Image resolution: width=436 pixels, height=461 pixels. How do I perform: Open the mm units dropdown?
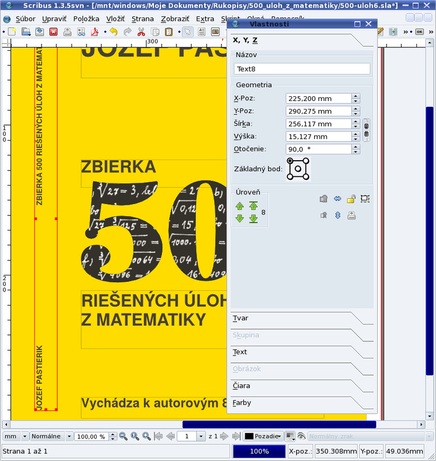15,436
